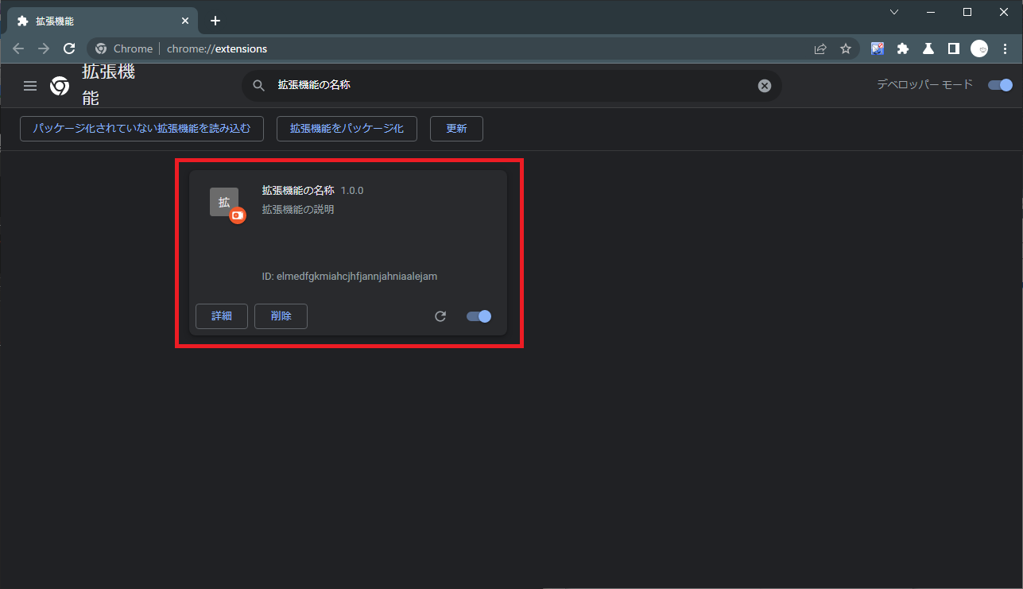Screen dimensions: 1023x589
Task: Click the pinned blue extension icon in toolbar
Action: [878, 48]
